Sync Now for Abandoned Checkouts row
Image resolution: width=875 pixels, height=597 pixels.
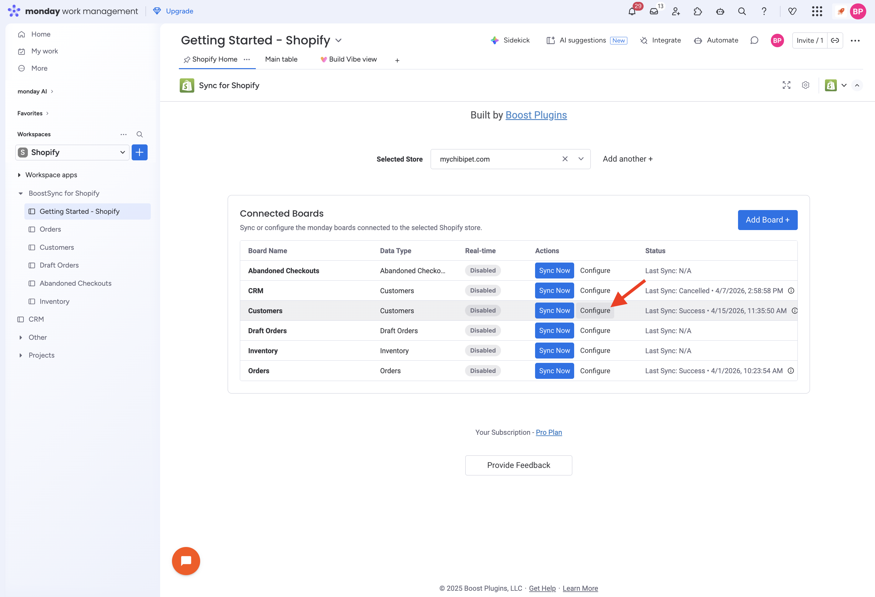(x=554, y=271)
